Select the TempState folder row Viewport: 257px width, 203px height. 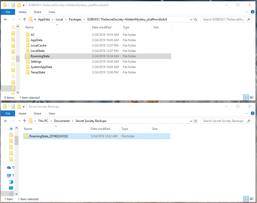tap(98, 72)
